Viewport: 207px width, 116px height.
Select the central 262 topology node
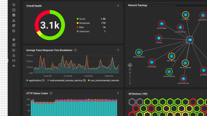190,40
